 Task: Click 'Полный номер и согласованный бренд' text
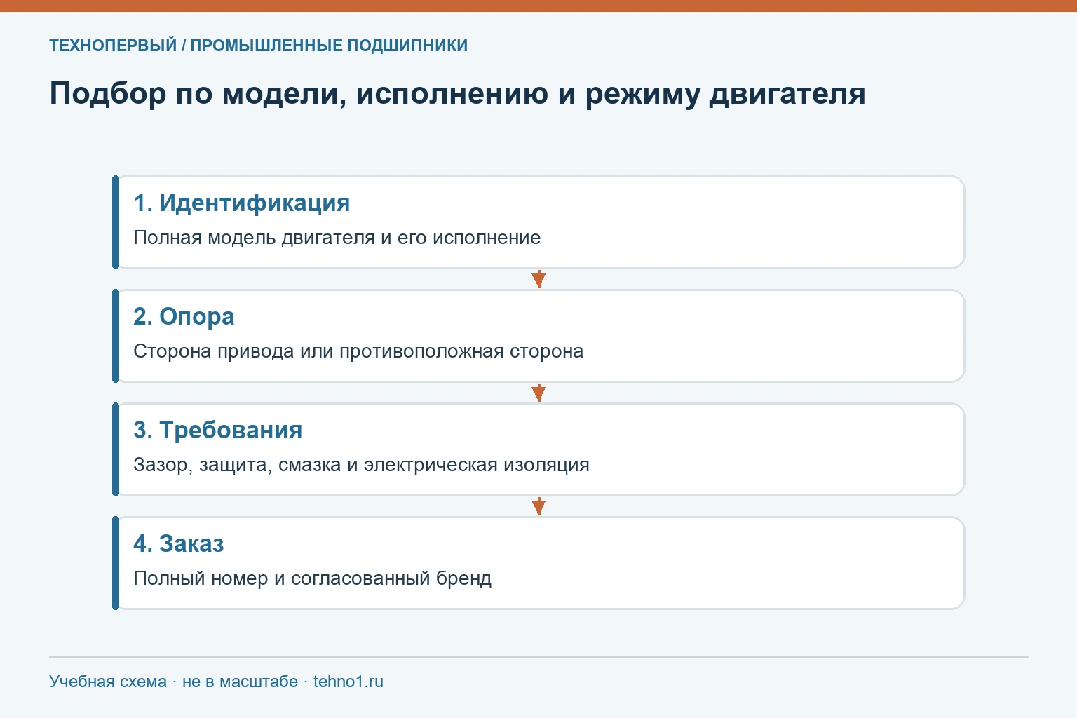(312, 578)
